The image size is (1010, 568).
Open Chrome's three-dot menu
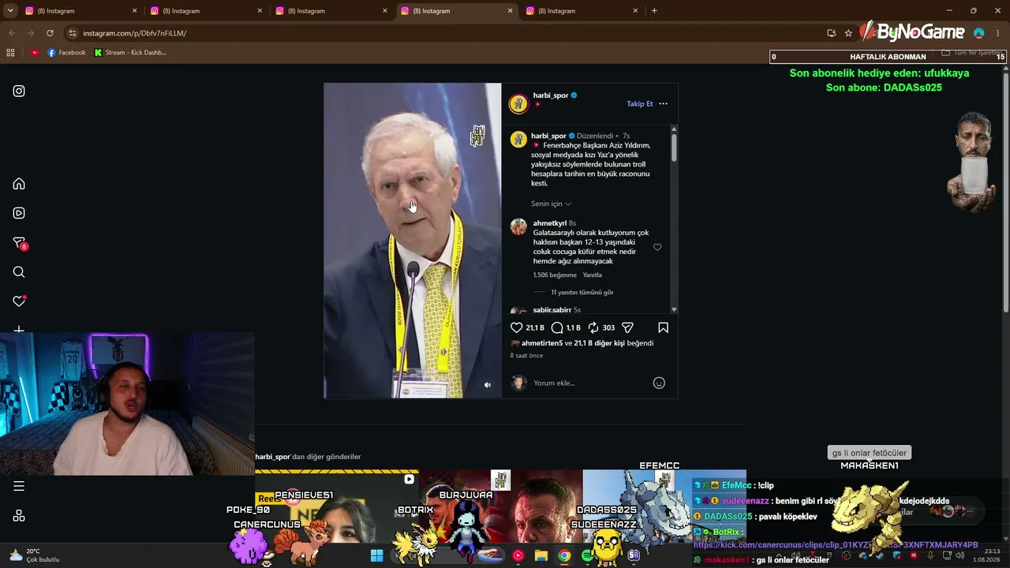[998, 33]
